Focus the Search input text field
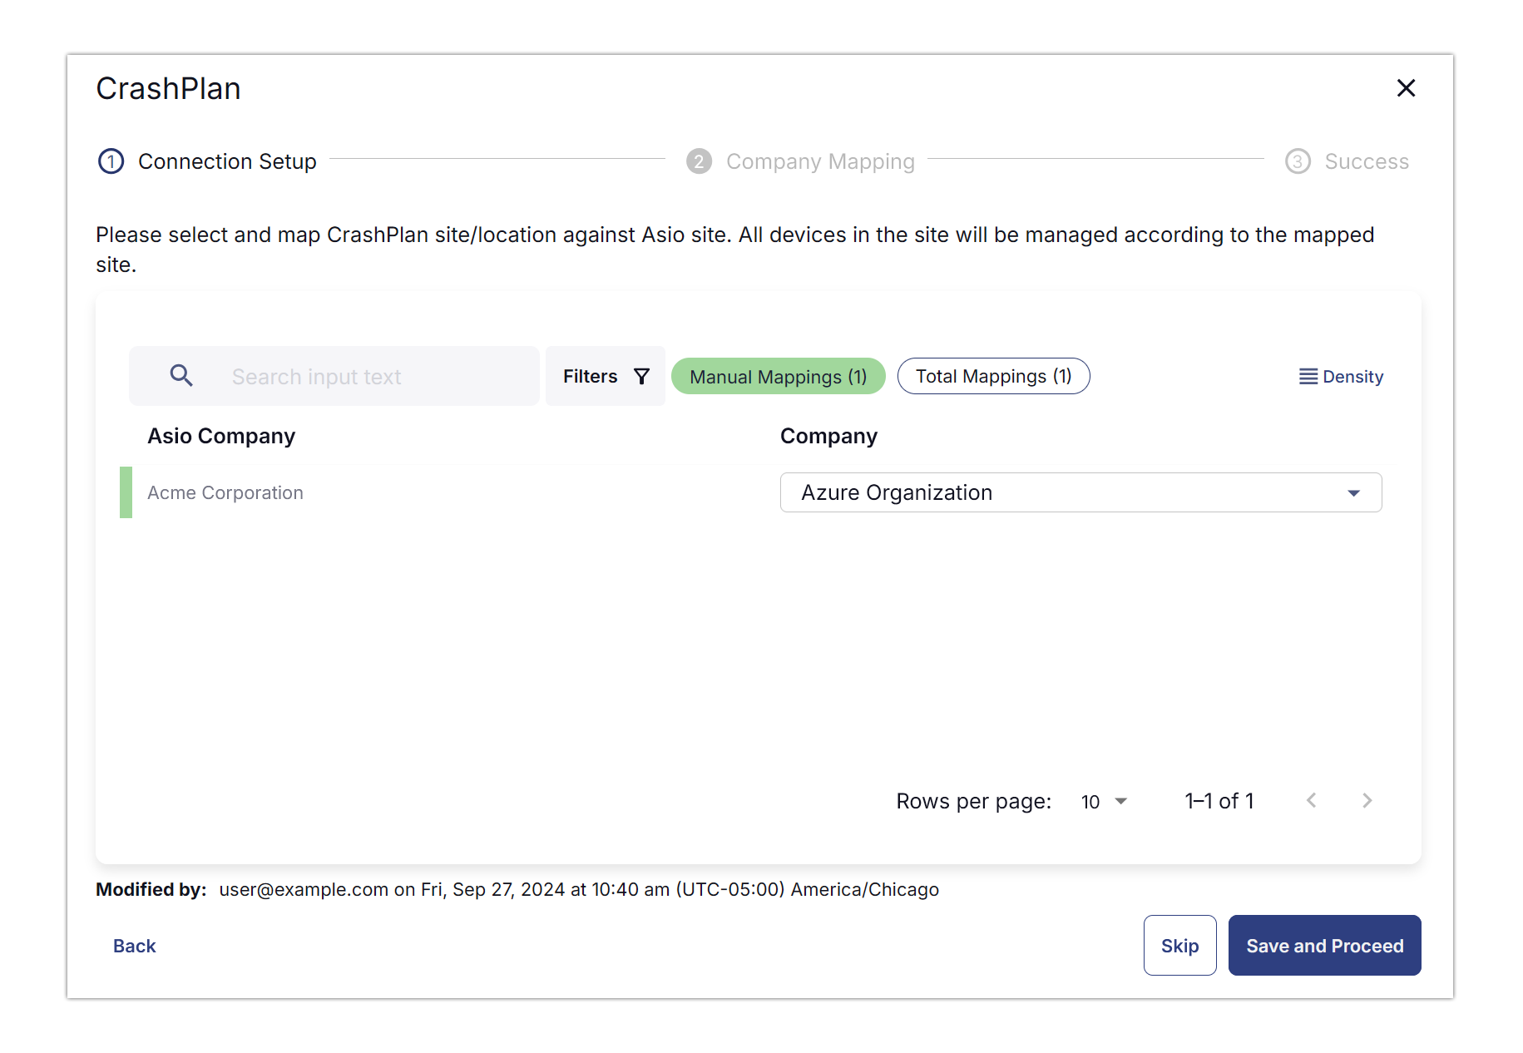This screenshot has height=1053, width=1523. click(334, 376)
